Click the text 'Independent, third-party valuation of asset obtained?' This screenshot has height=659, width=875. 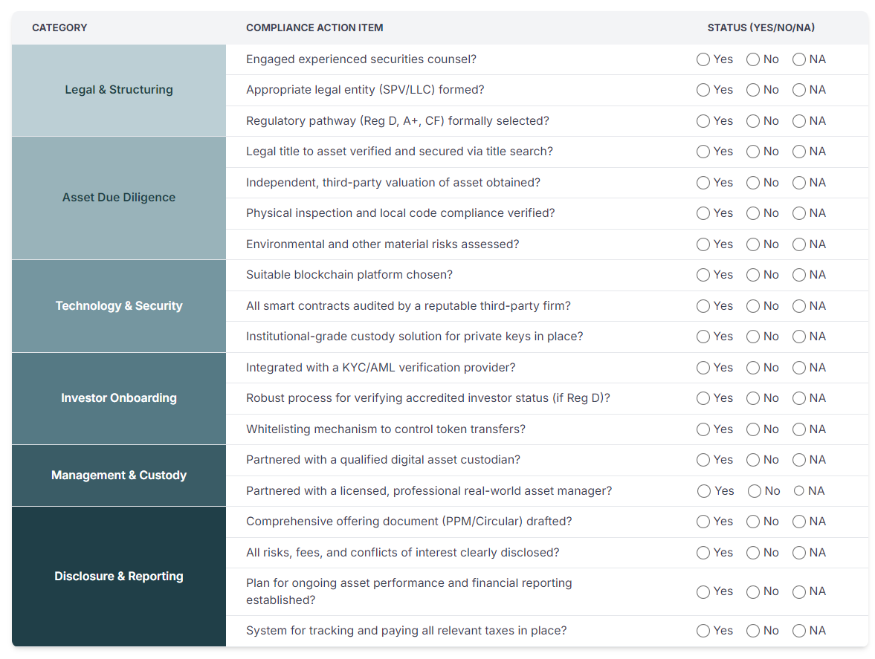[393, 183]
